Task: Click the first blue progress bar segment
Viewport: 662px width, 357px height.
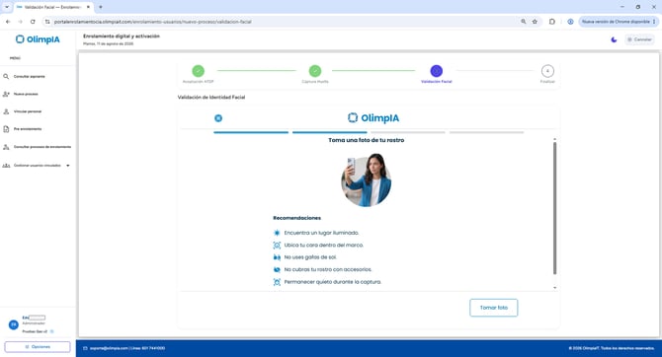Action: point(251,132)
